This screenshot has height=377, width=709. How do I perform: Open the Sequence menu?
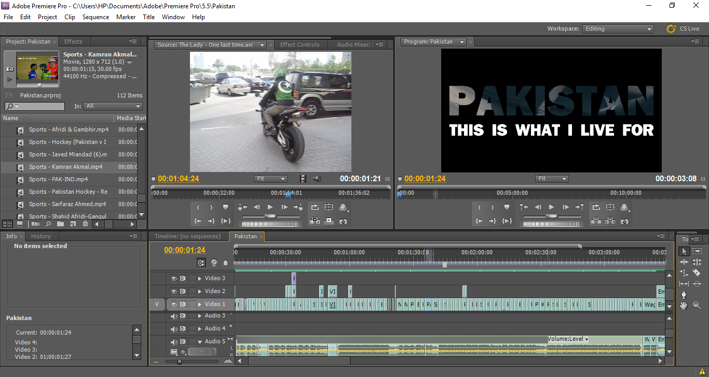96,17
